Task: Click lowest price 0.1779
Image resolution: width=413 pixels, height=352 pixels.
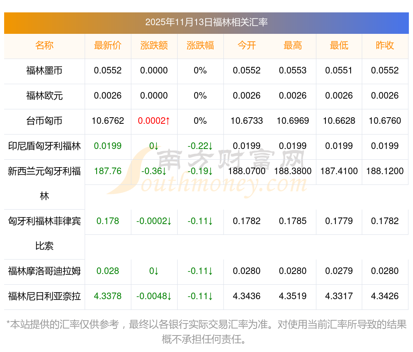Action: (339, 221)
